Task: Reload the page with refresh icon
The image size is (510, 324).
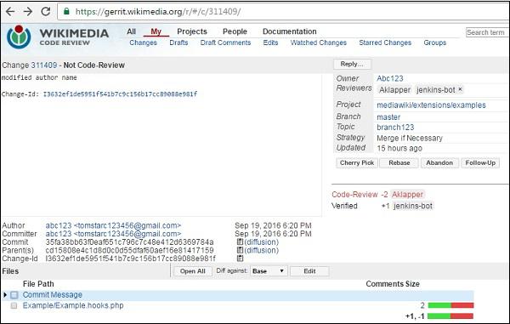Action: pyautogui.click(x=46, y=11)
